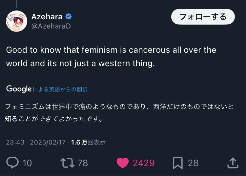Click the like count 2429
246x176 pixels.
(x=143, y=163)
